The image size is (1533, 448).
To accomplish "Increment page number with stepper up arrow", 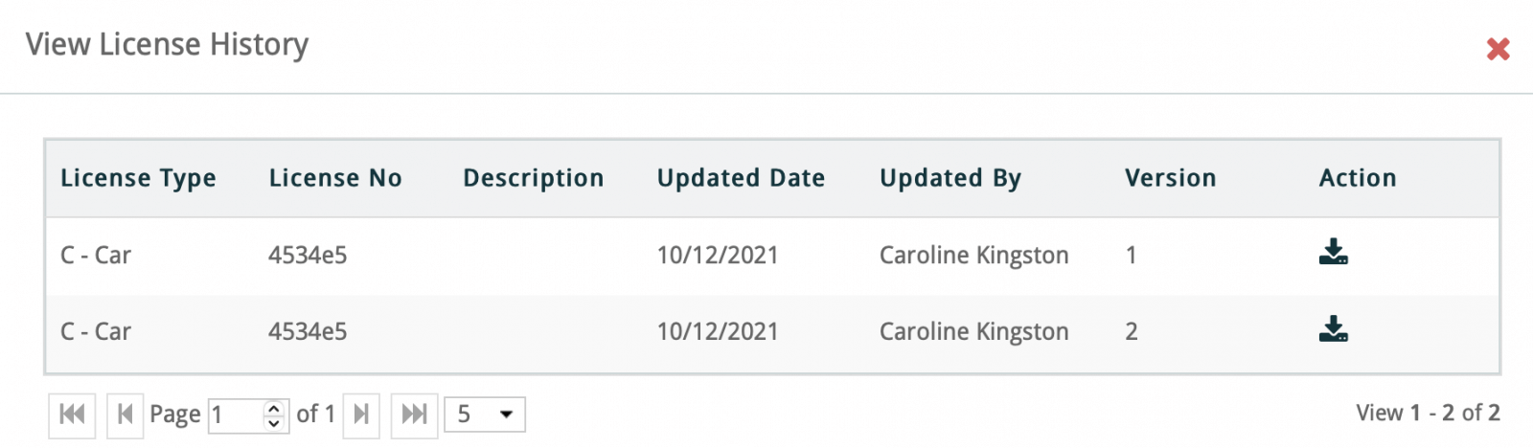I will point(274,407).
